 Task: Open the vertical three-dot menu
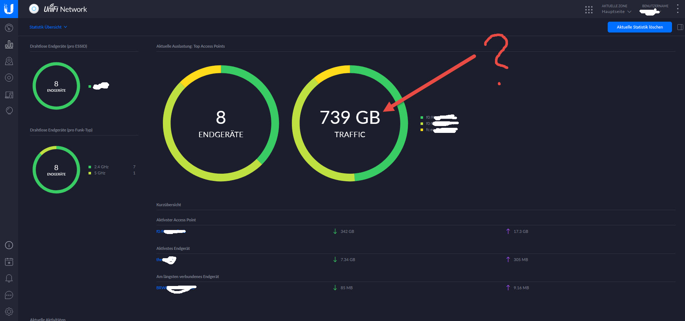(x=677, y=9)
